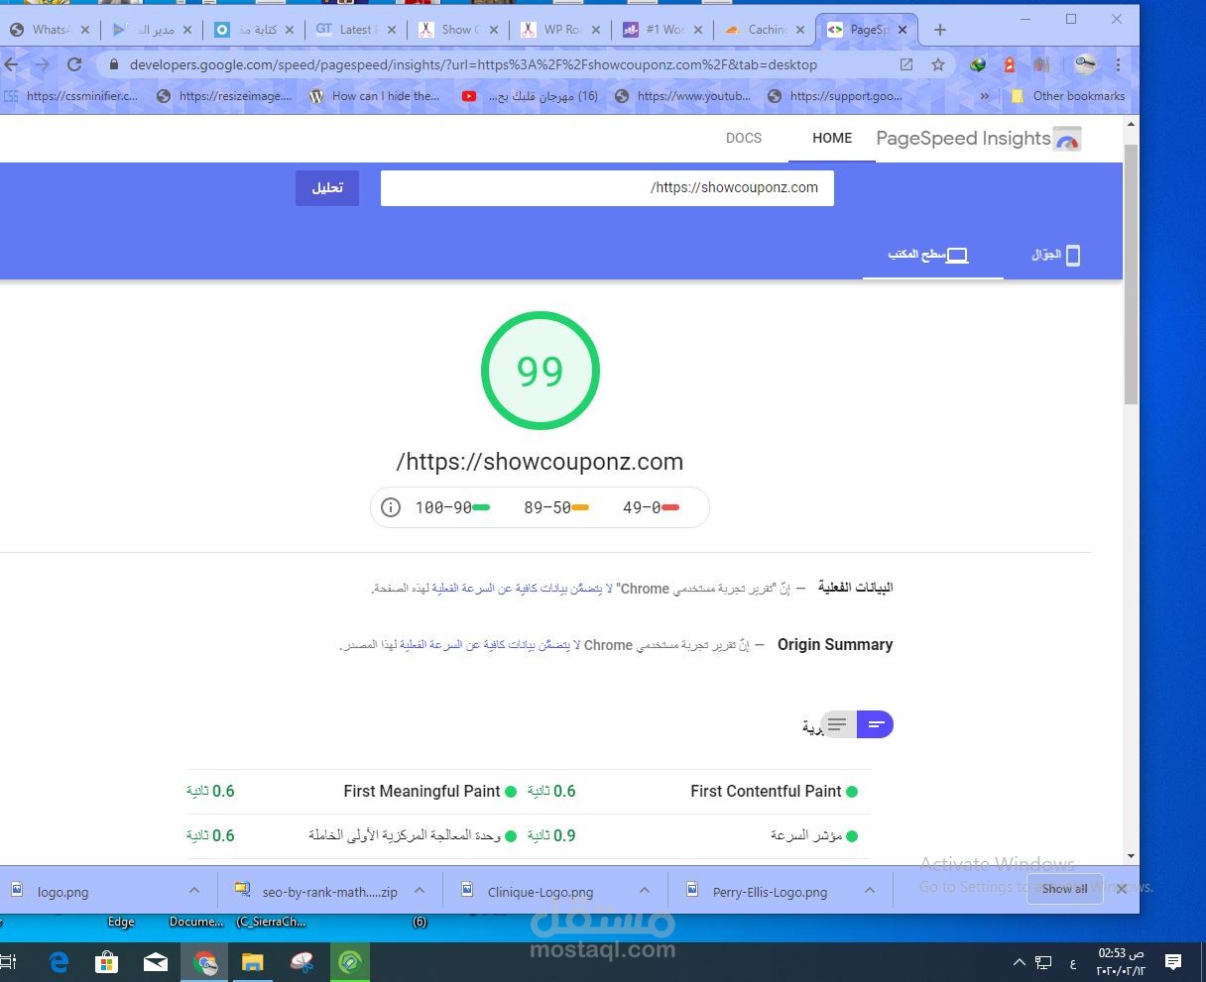The image size is (1206, 982).
Task: Switch to the Latest browser tab
Action: 355,30
